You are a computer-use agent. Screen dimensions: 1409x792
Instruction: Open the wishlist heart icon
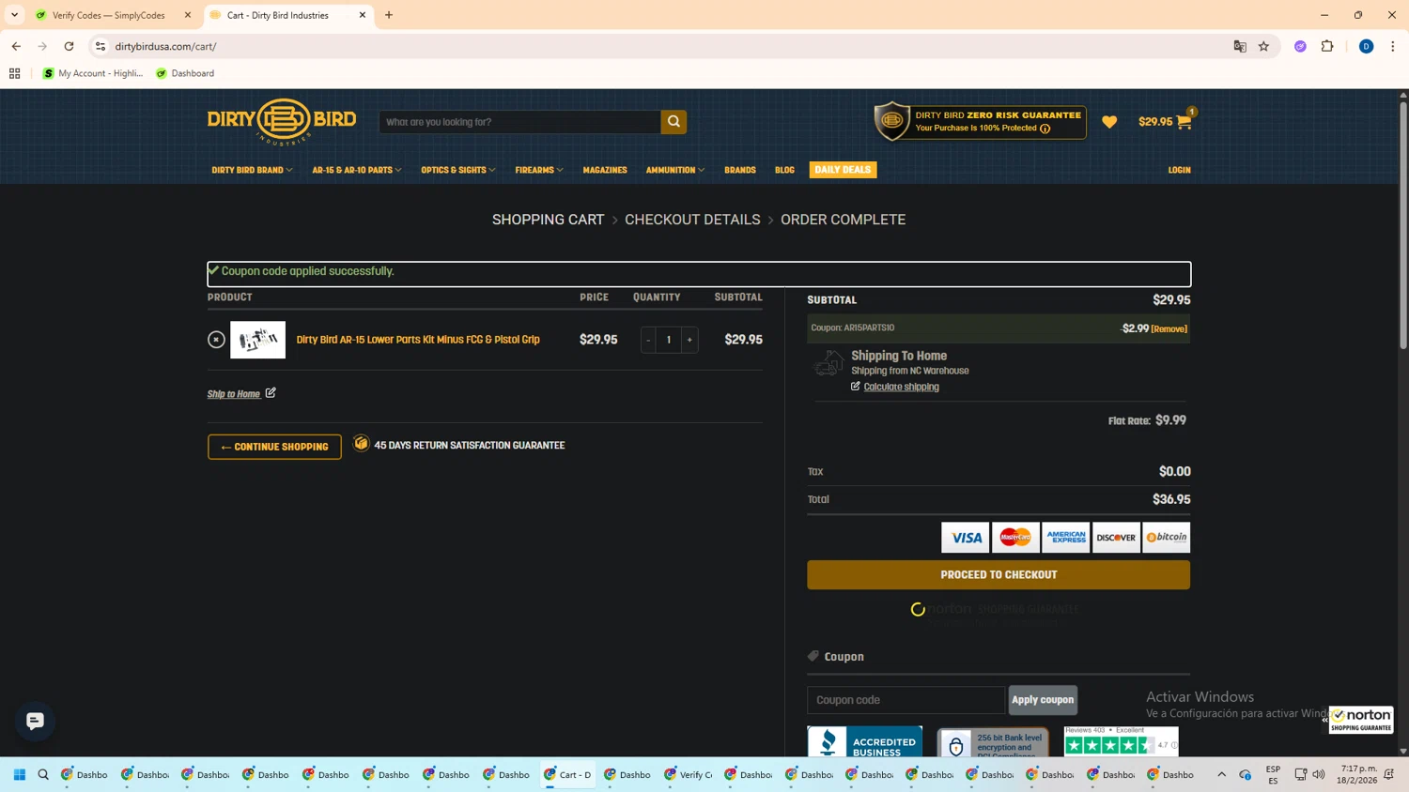1109,122
